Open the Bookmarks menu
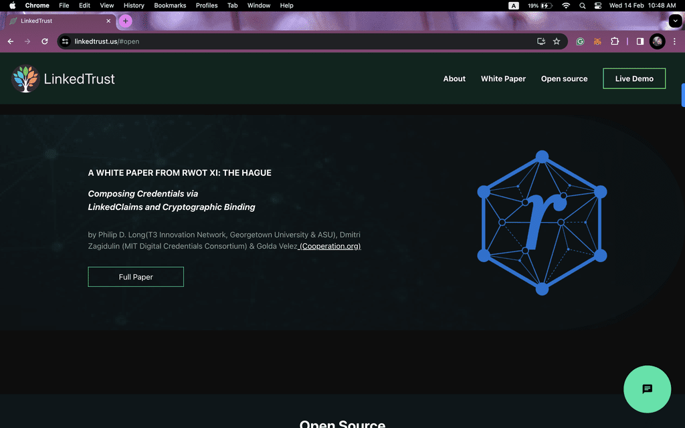 (x=170, y=5)
